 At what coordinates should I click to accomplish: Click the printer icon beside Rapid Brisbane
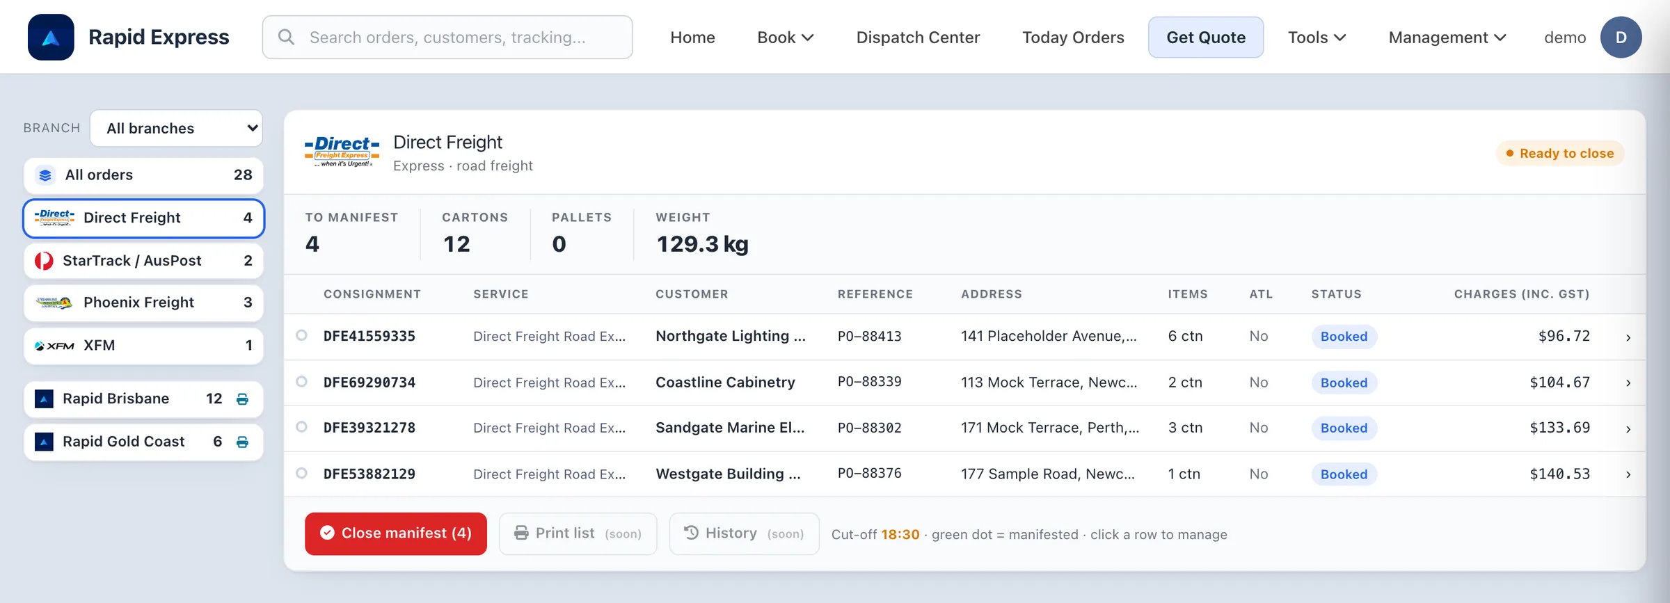242,399
